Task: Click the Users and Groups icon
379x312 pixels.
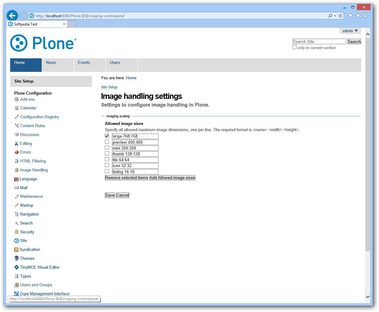Action: [x=17, y=285]
